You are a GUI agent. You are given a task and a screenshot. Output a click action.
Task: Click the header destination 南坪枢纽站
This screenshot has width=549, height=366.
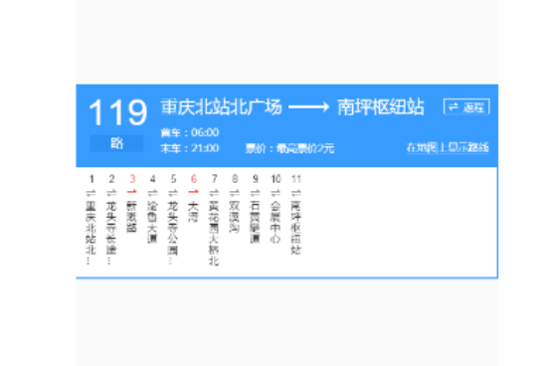(x=381, y=107)
